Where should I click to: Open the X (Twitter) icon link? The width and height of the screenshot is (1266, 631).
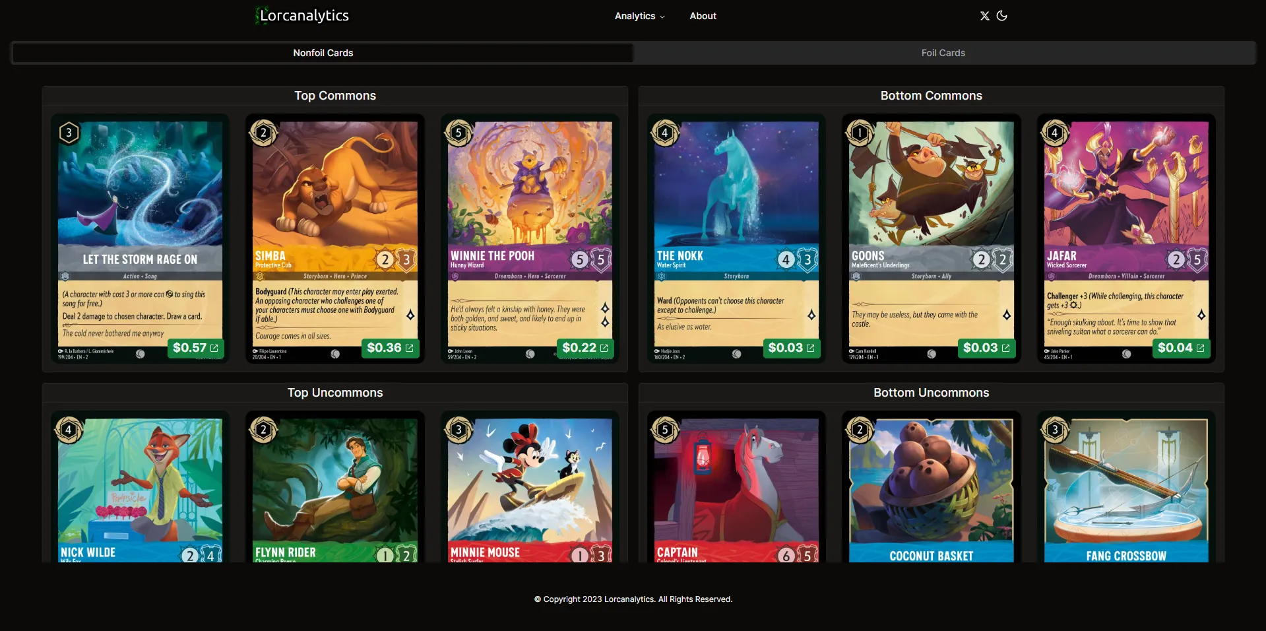pyautogui.click(x=984, y=16)
